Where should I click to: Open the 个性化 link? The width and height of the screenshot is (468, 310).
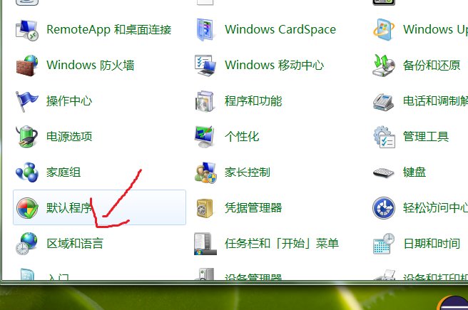[242, 136]
